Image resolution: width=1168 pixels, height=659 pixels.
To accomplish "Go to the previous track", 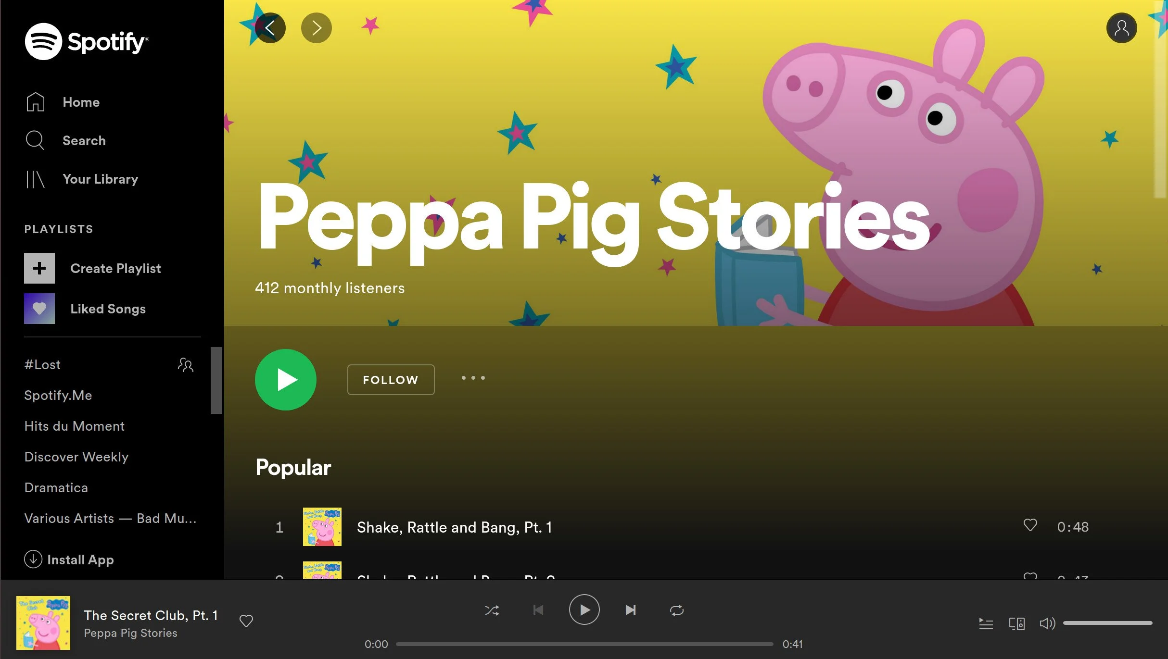I will point(538,610).
